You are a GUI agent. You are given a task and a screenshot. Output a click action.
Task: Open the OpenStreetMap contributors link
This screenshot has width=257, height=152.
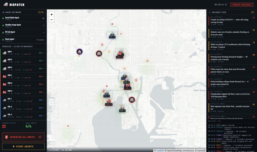tap(180, 150)
